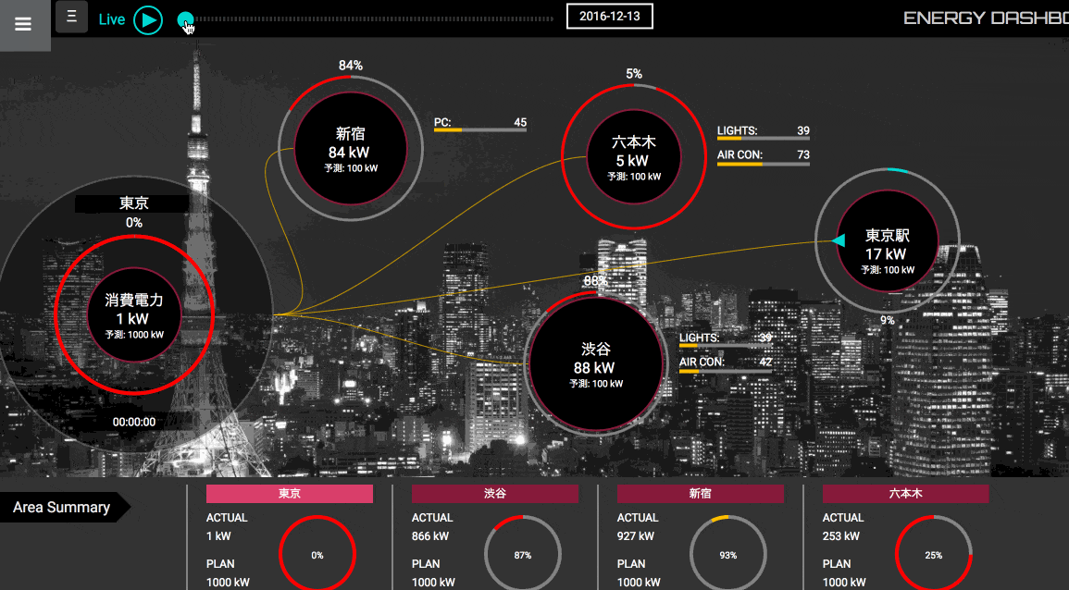Select the 六本木 summary tab header

tap(905, 494)
